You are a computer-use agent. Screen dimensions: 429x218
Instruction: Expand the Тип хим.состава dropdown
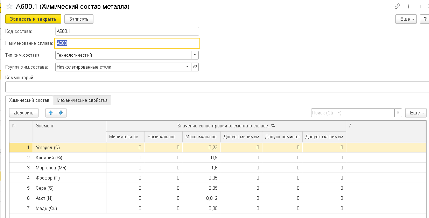(195, 55)
